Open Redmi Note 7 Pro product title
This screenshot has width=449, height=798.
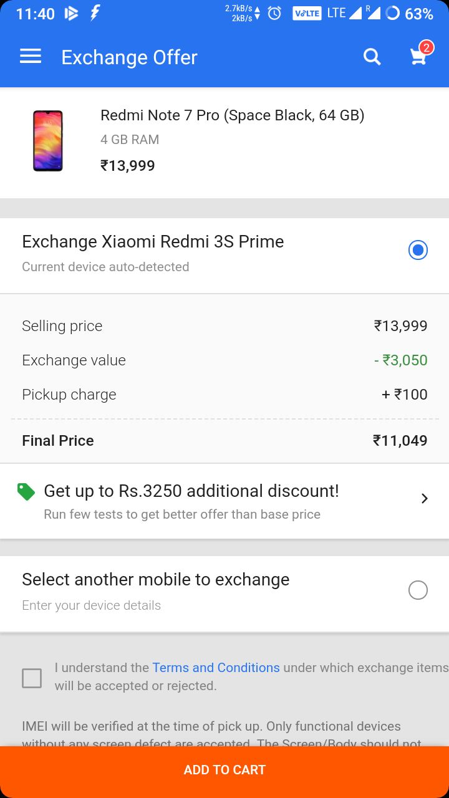pos(232,115)
